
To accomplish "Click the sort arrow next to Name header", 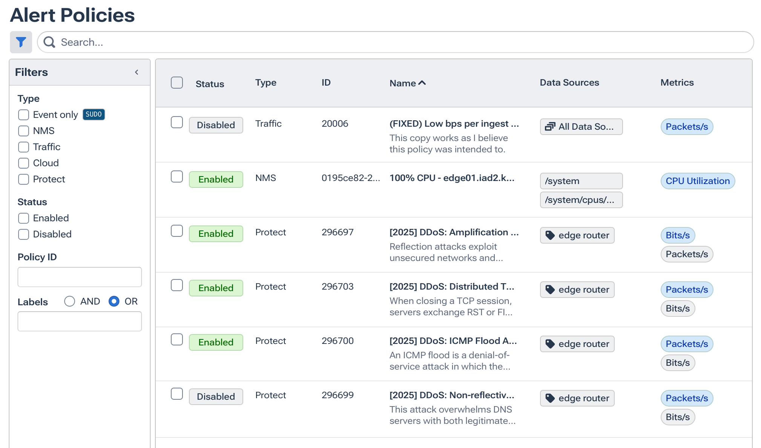I will [422, 83].
